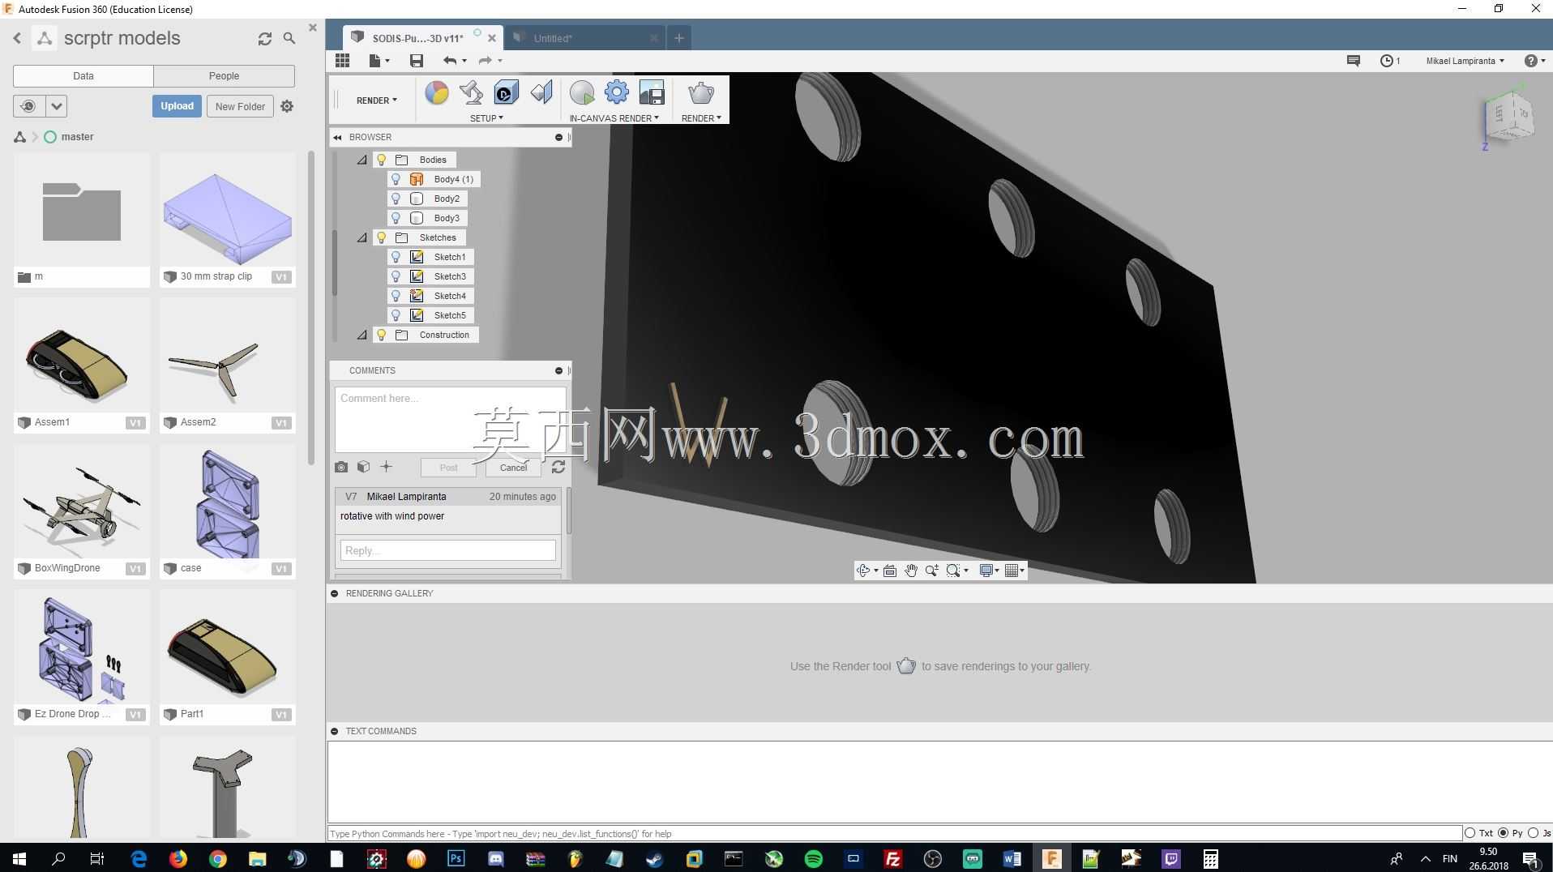Start In-Canvas Render
The width and height of the screenshot is (1553, 872).
click(581, 93)
